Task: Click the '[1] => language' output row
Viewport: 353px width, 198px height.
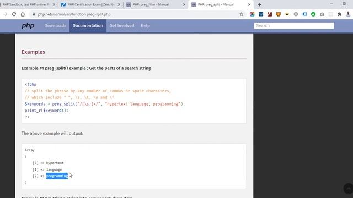Action: pos(47,169)
